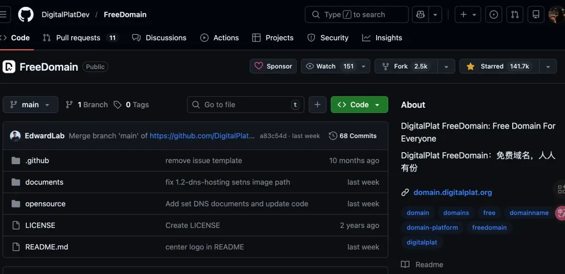The height and width of the screenshot is (274, 565).
Task: Open 'Add set DNS documents and update code' commit
Action: (237, 204)
